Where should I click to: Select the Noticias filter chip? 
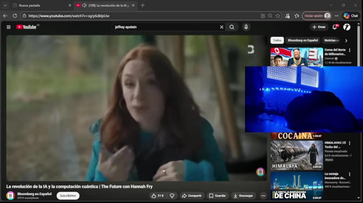pos(332,40)
